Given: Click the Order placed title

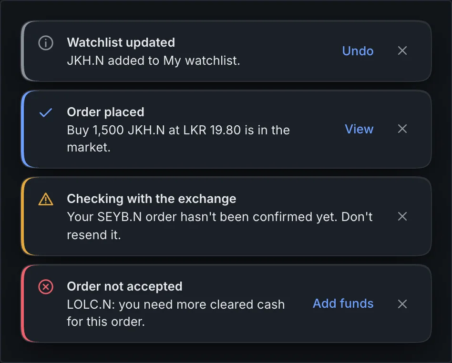Looking at the screenshot, I should tap(105, 112).
